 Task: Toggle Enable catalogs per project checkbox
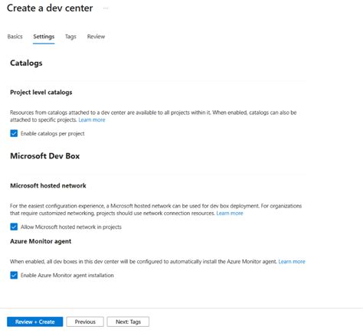tap(14, 133)
